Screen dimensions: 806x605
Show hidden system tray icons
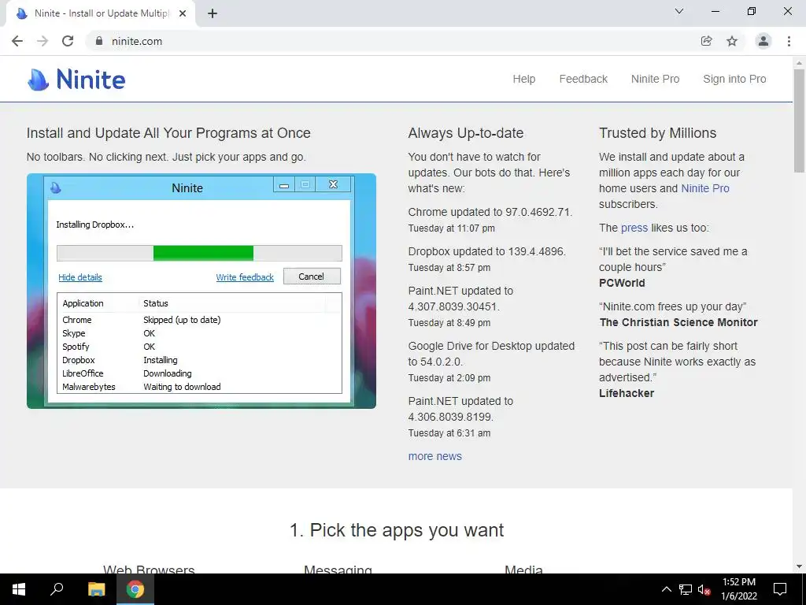(x=666, y=589)
